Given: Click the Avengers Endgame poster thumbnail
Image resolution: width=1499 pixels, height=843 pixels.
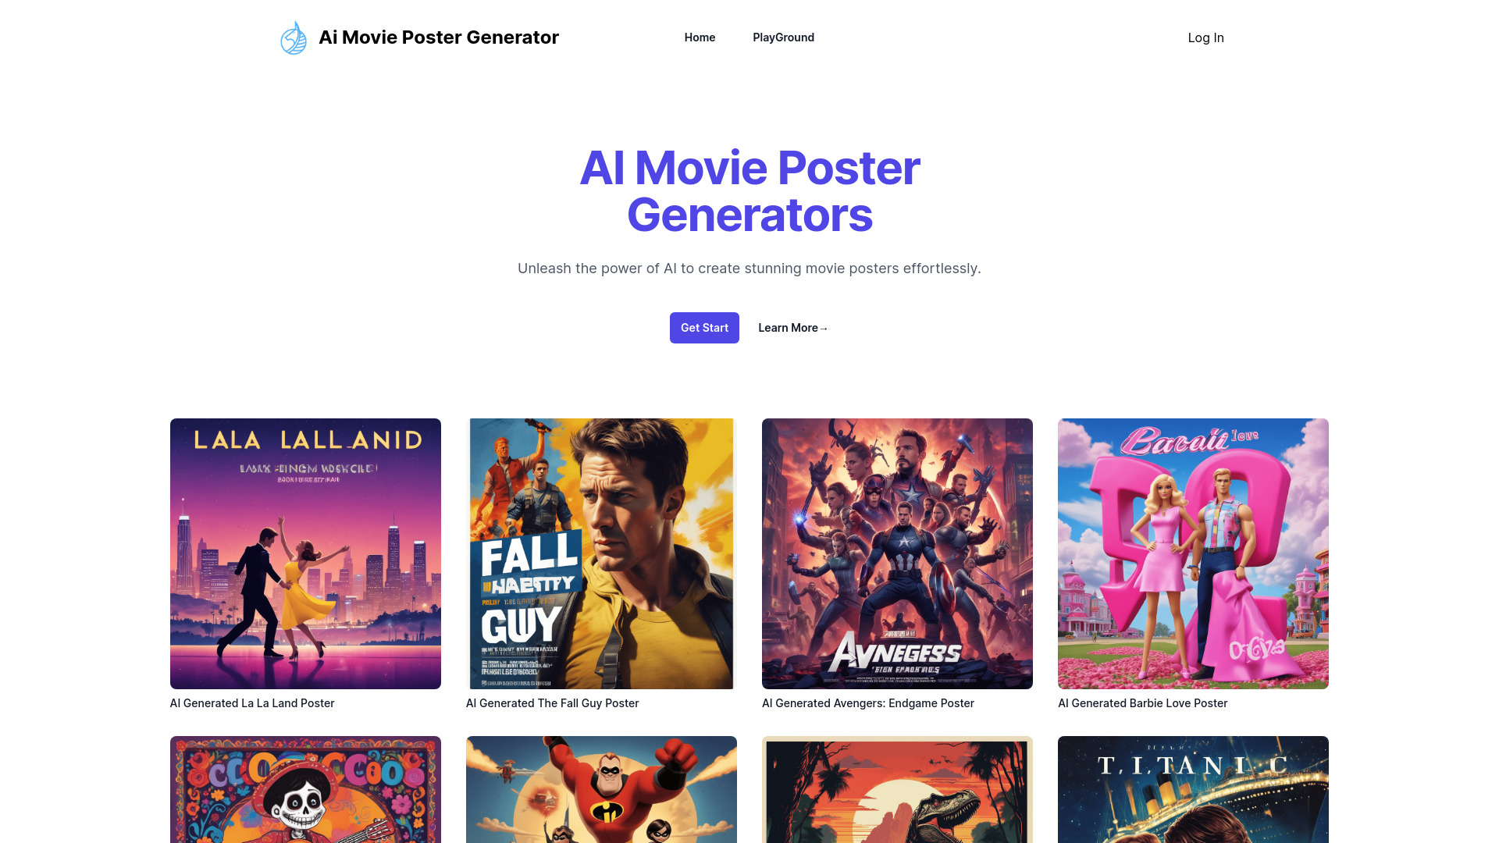Looking at the screenshot, I should coord(897,553).
